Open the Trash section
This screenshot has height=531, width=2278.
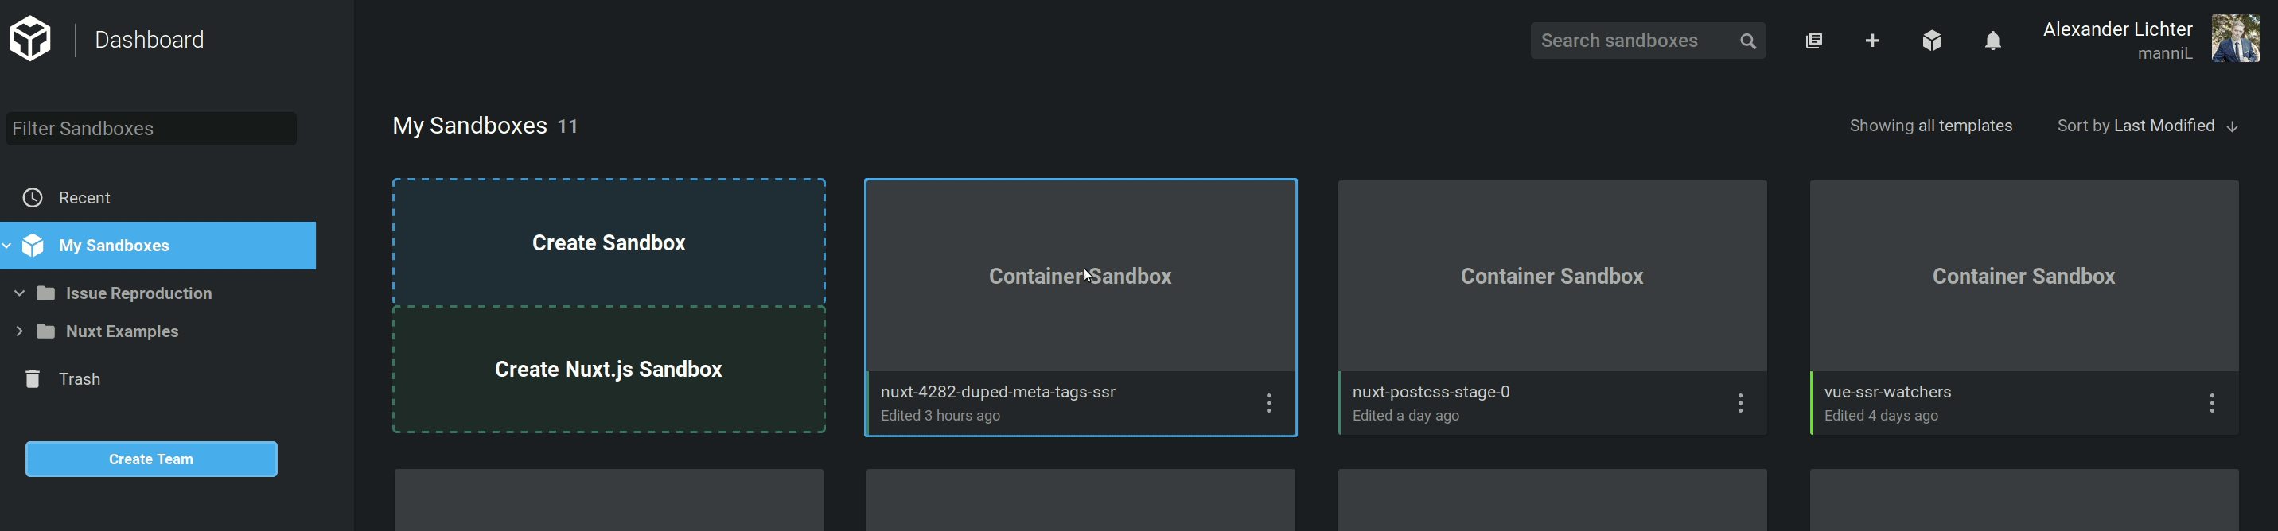tap(80, 379)
